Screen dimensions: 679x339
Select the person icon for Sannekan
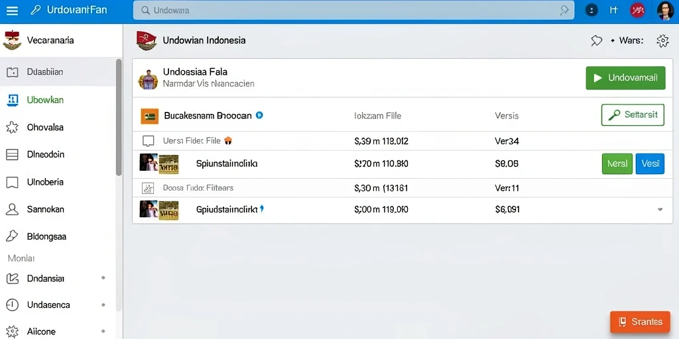(x=12, y=209)
